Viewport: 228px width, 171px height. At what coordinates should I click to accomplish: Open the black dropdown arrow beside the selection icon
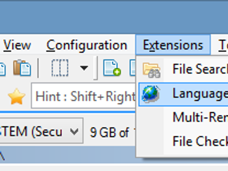[84, 68]
